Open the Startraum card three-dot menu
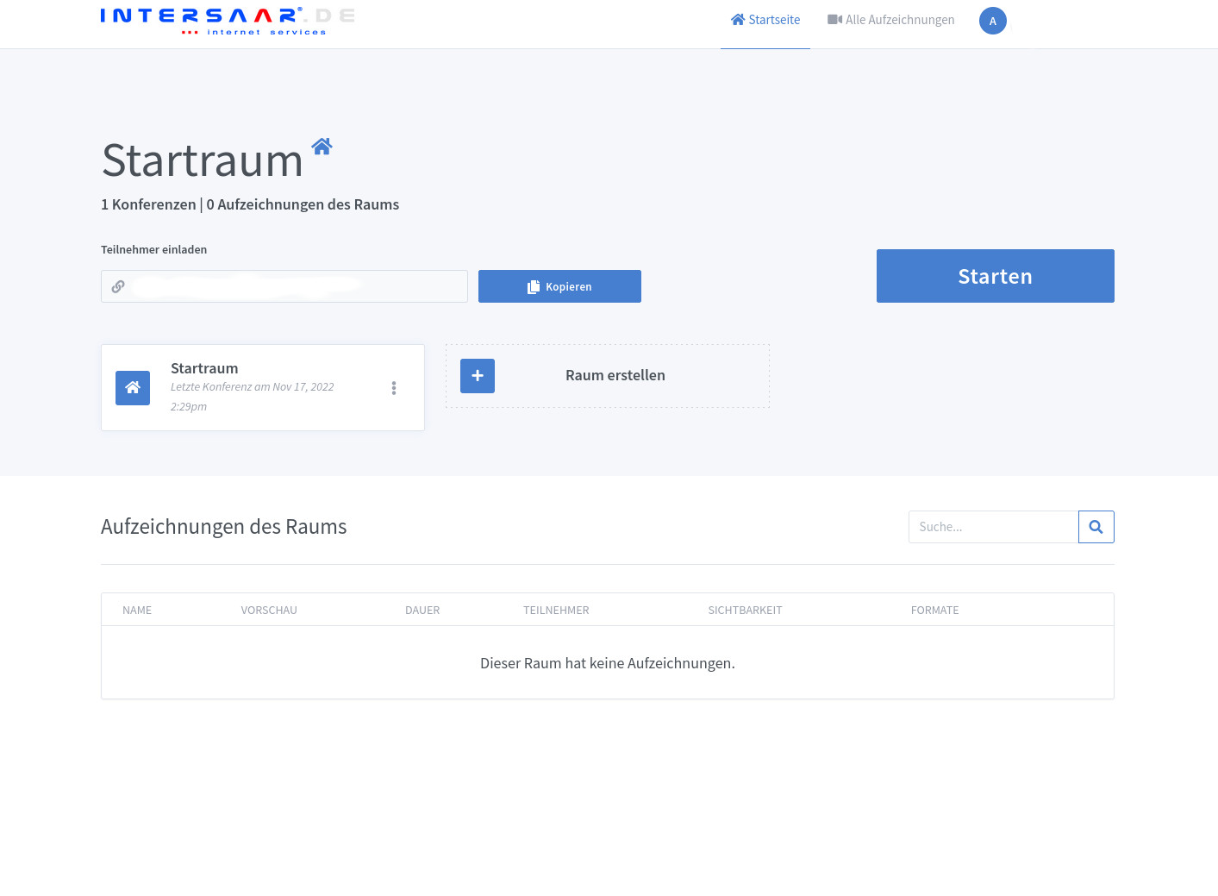 394,388
